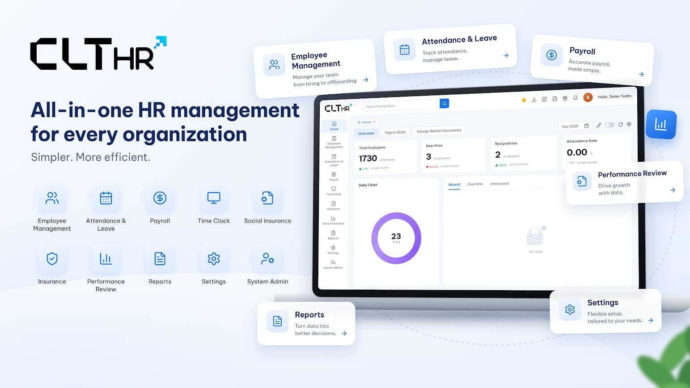Click the Search programs input field
Viewport: 690px width, 388px height.
click(x=402, y=105)
